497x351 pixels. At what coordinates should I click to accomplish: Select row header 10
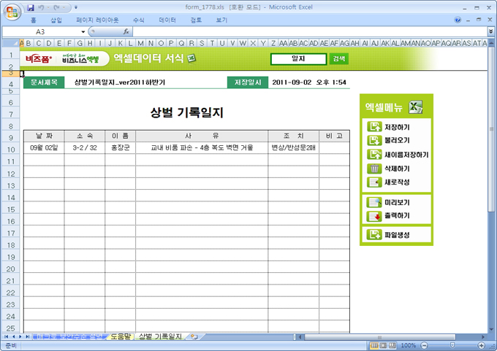11,150
